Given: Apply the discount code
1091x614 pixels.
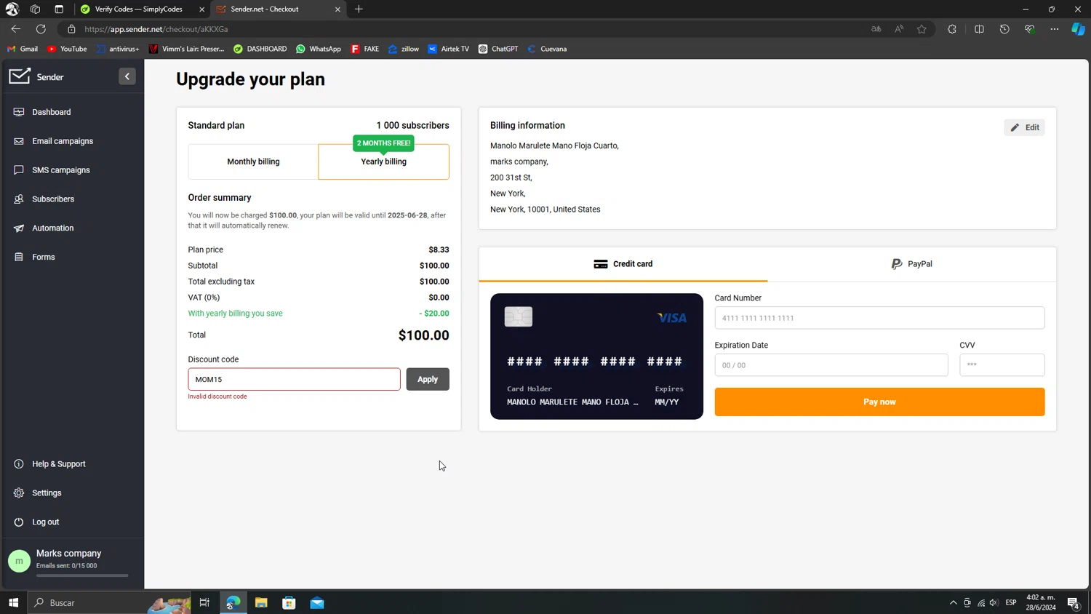Looking at the screenshot, I should tap(428, 379).
